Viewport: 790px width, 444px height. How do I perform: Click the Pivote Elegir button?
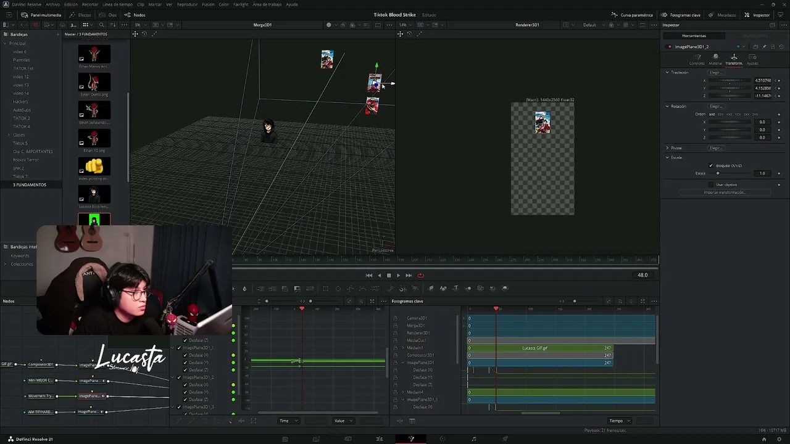click(716, 148)
